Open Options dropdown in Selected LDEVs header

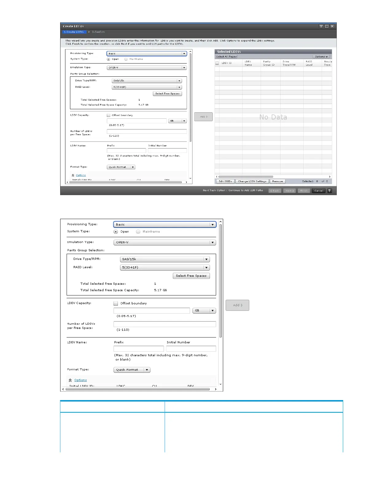[321, 56]
